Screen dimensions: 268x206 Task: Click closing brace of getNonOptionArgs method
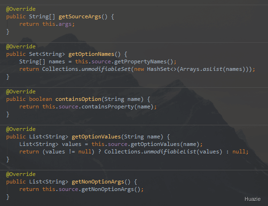(x=7, y=197)
